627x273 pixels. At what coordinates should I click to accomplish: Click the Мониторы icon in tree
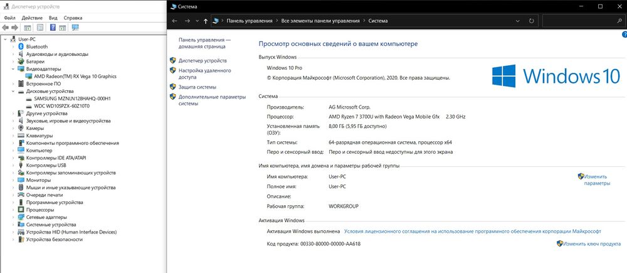click(x=21, y=180)
